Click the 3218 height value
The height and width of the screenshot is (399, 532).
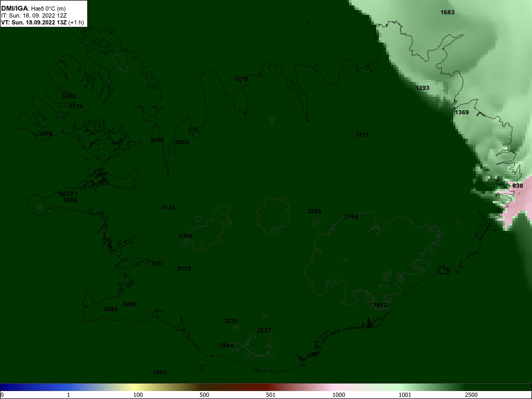pyautogui.click(x=242, y=79)
